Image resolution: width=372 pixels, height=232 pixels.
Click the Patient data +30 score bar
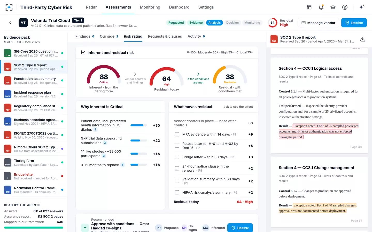coord(138,125)
